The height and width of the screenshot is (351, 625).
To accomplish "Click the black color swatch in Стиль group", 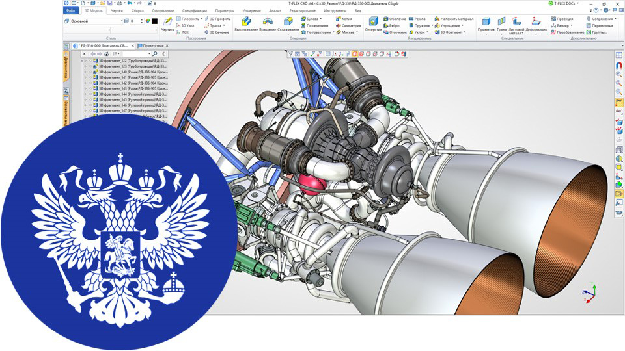I will [x=155, y=21].
